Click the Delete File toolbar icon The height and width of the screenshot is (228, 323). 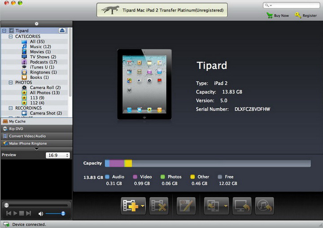[159, 206]
